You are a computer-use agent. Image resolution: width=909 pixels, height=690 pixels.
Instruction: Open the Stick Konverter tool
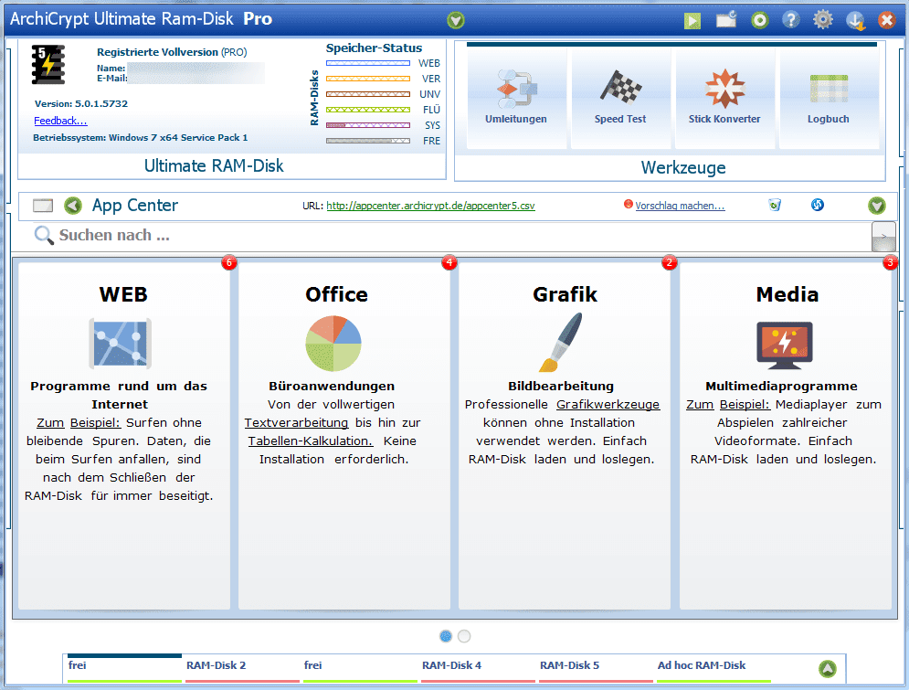point(724,98)
